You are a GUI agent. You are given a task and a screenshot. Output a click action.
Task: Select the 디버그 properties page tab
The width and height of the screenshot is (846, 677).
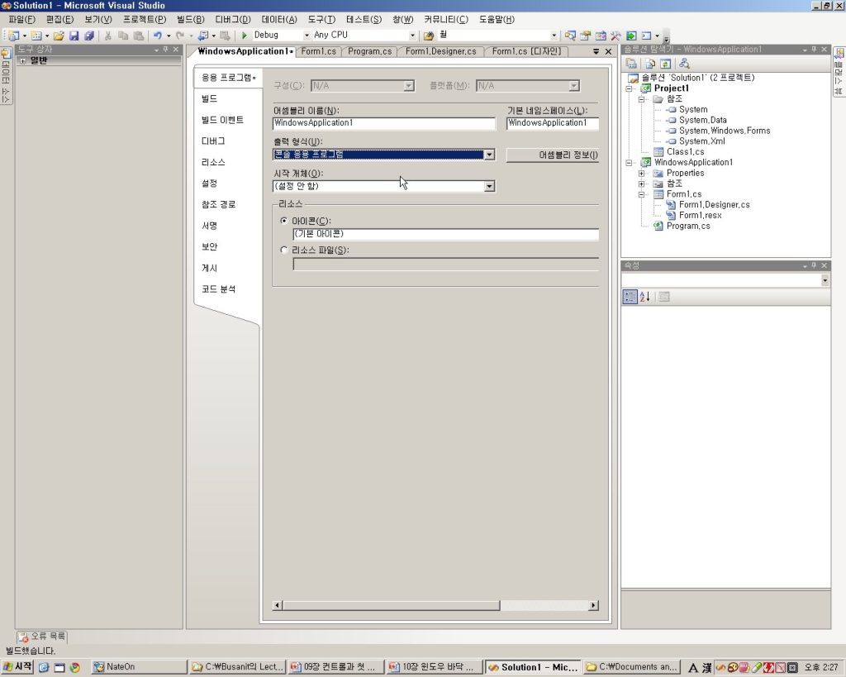213,141
